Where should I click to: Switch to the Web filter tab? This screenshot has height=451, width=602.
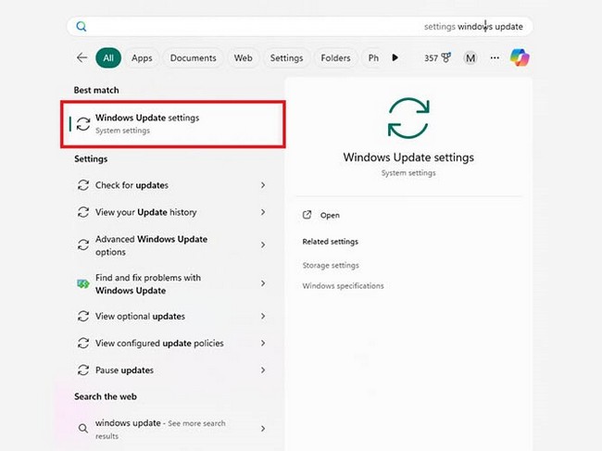243,58
